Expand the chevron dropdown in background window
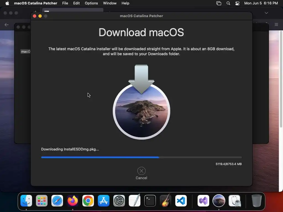 tap(266, 13)
